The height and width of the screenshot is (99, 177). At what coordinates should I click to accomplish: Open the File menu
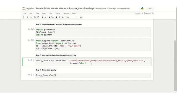point(25,13)
